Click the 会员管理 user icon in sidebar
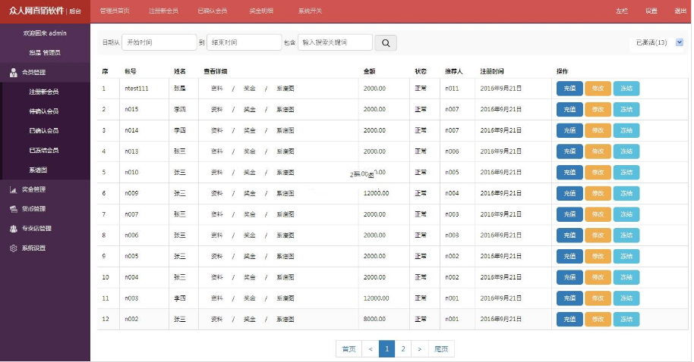Viewport: 694px width, 362px height. click(x=14, y=73)
